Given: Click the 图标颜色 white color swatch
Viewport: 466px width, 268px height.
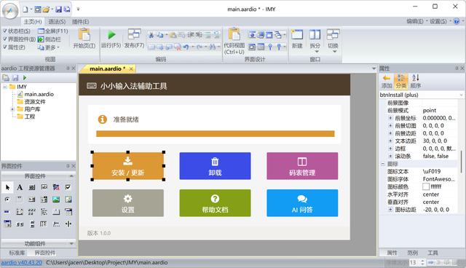Looking at the screenshot, I should click(426, 186).
